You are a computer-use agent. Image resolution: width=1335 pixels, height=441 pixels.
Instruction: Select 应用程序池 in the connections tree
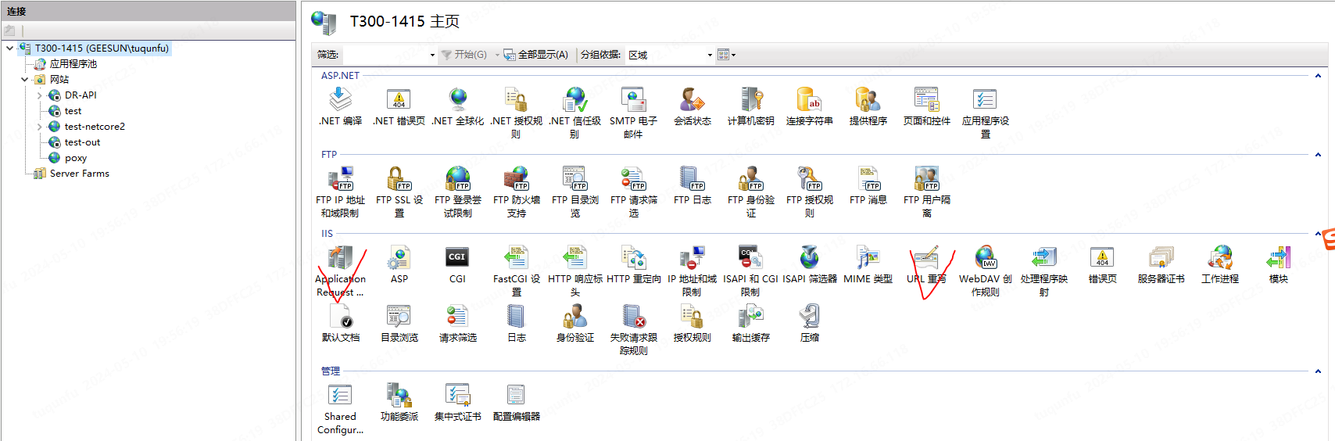click(73, 64)
